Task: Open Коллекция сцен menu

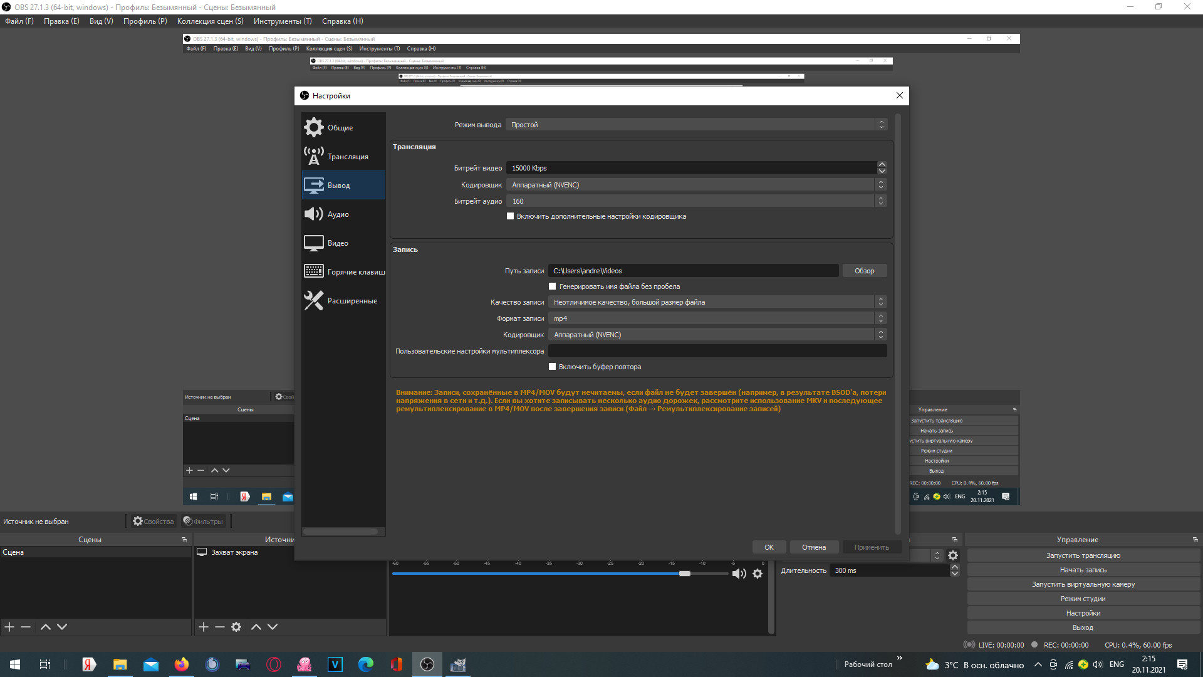Action: coord(210,21)
